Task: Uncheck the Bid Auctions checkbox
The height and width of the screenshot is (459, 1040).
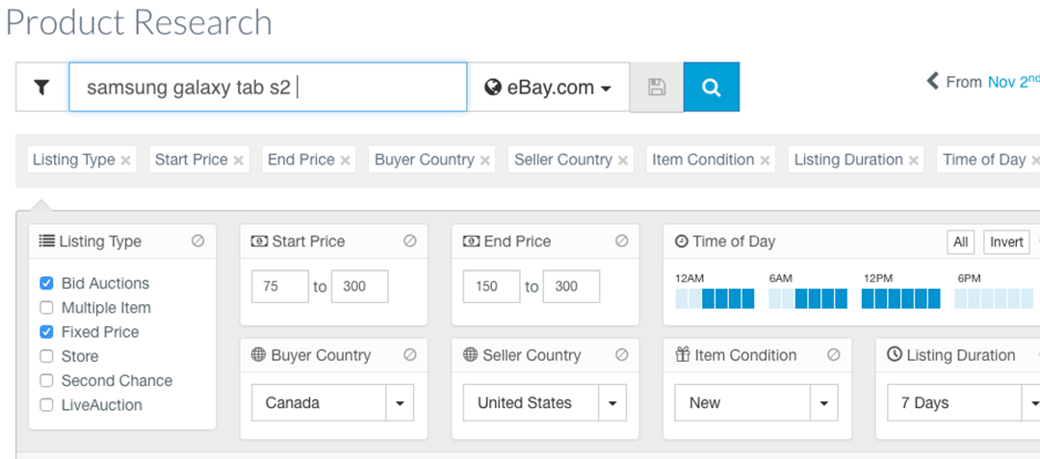Action: (46, 284)
